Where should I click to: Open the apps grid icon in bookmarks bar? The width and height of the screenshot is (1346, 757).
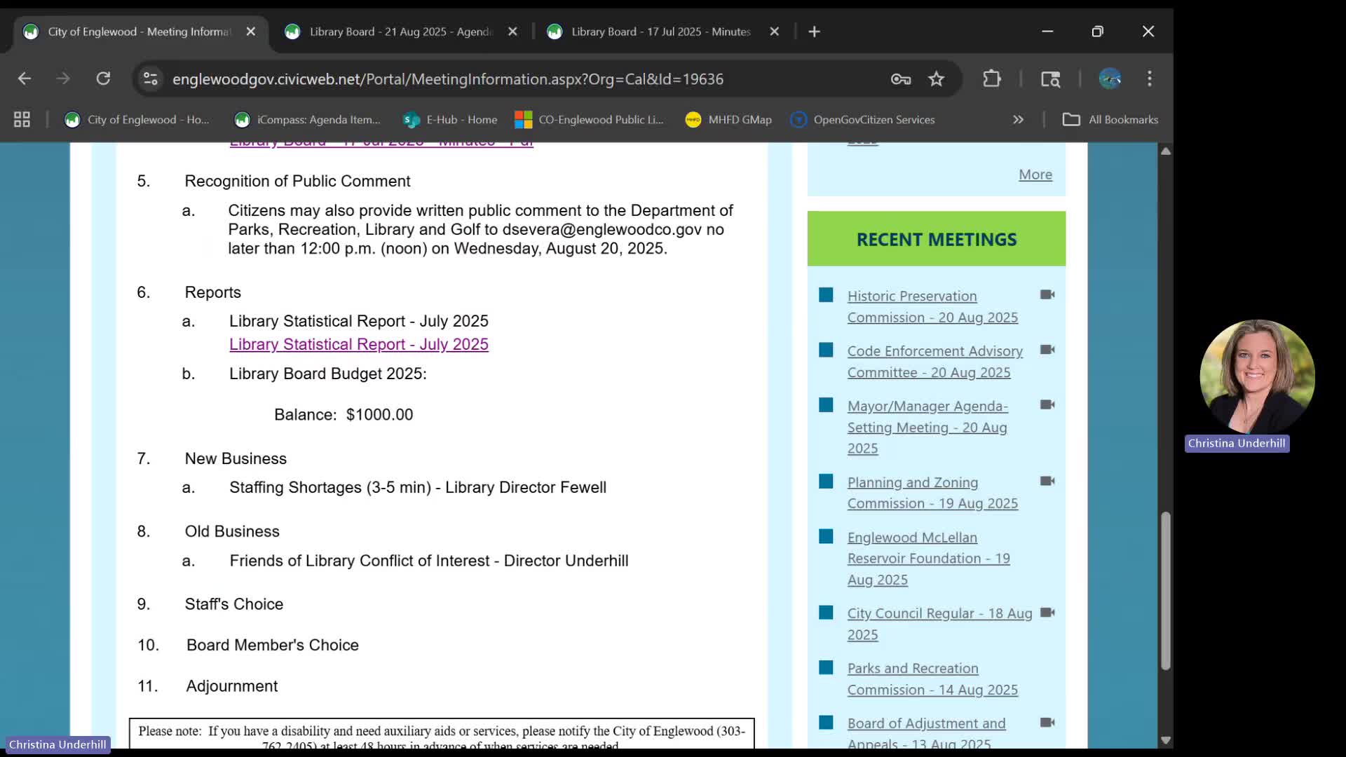point(22,120)
